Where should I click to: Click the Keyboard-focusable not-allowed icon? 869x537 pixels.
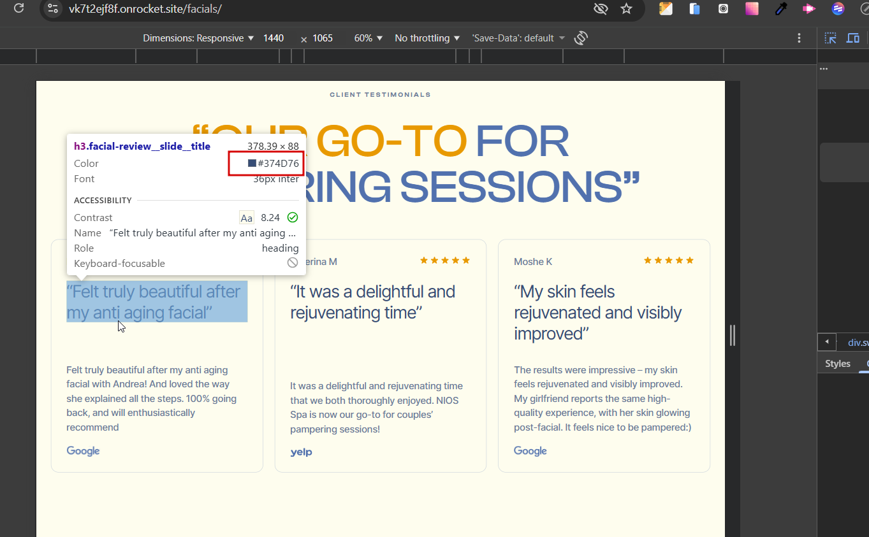pyautogui.click(x=293, y=262)
